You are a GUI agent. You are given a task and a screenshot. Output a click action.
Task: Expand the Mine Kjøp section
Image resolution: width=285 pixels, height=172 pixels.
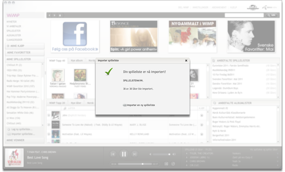24,46
